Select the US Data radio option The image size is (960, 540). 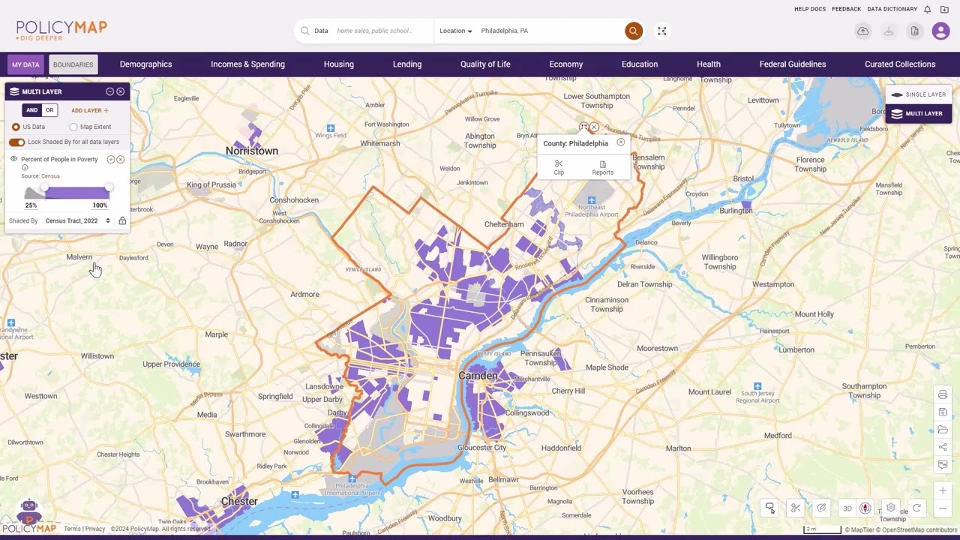[x=16, y=127]
